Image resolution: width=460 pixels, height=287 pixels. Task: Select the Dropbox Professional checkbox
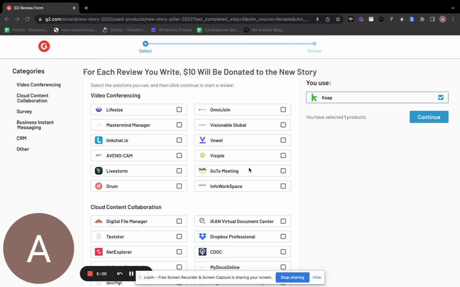283,237
